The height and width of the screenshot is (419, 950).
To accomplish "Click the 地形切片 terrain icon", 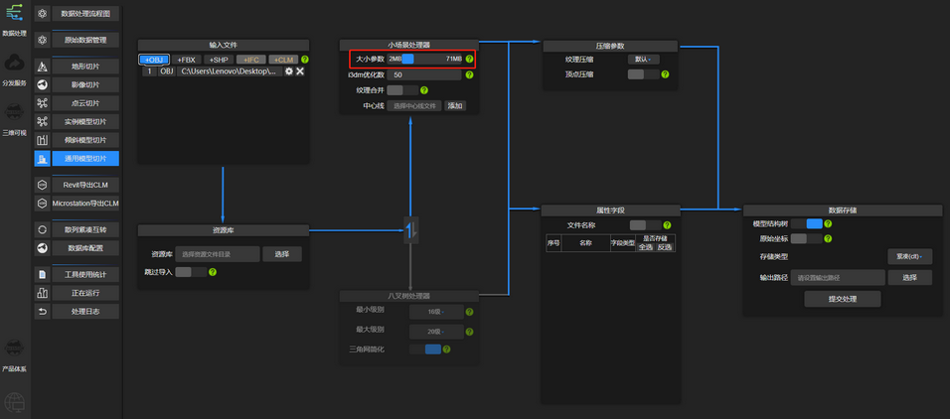I will coord(43,66).
